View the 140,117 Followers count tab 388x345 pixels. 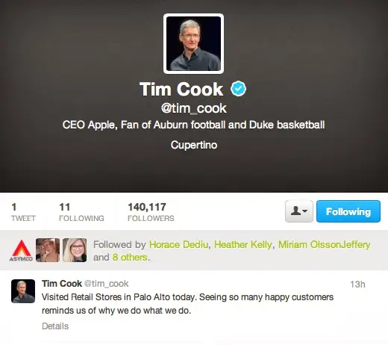pos(151,212)
